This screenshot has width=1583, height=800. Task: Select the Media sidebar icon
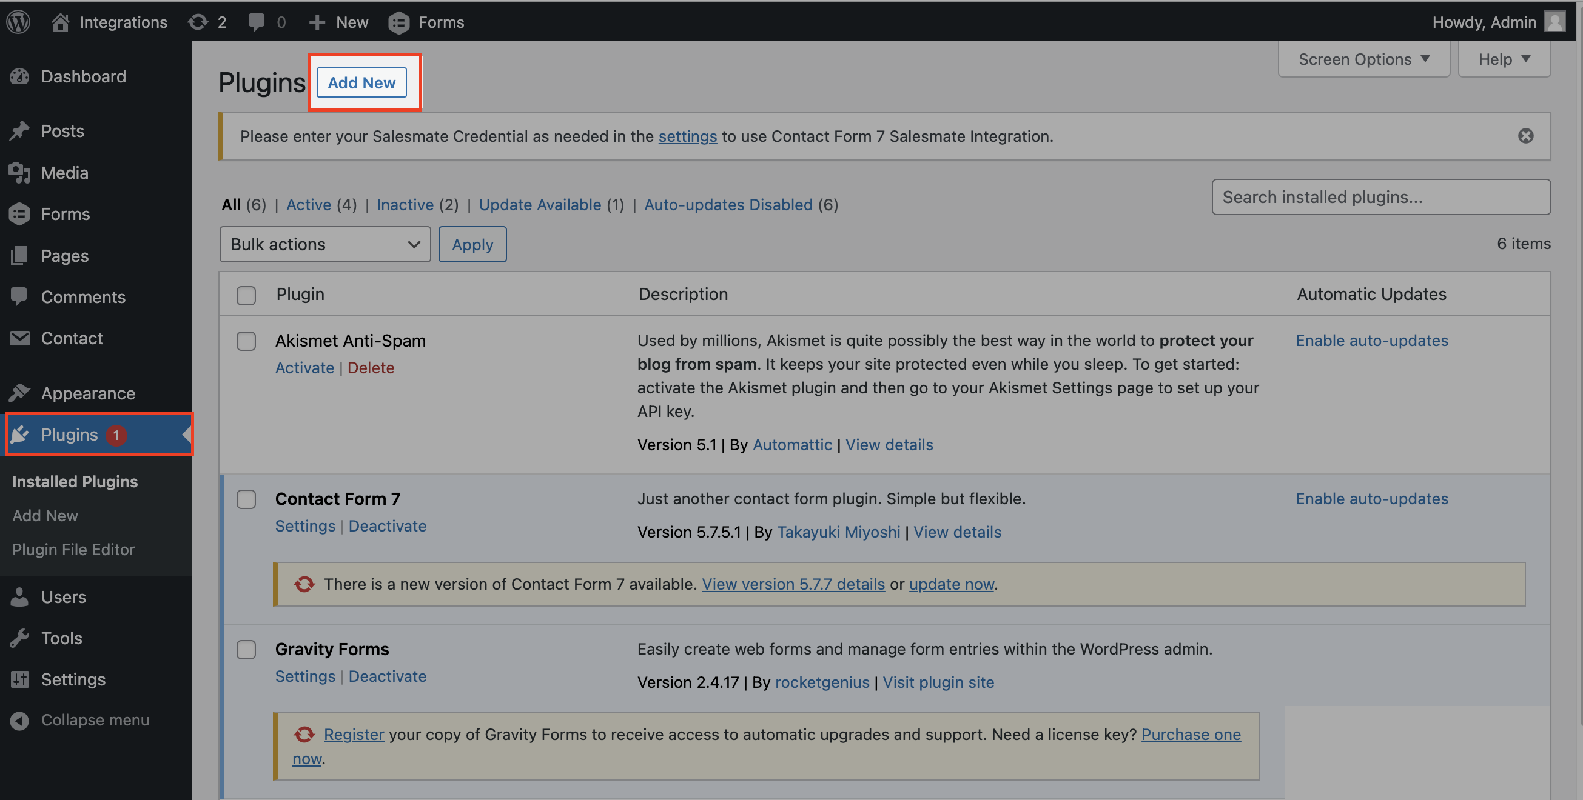point(20,173)
